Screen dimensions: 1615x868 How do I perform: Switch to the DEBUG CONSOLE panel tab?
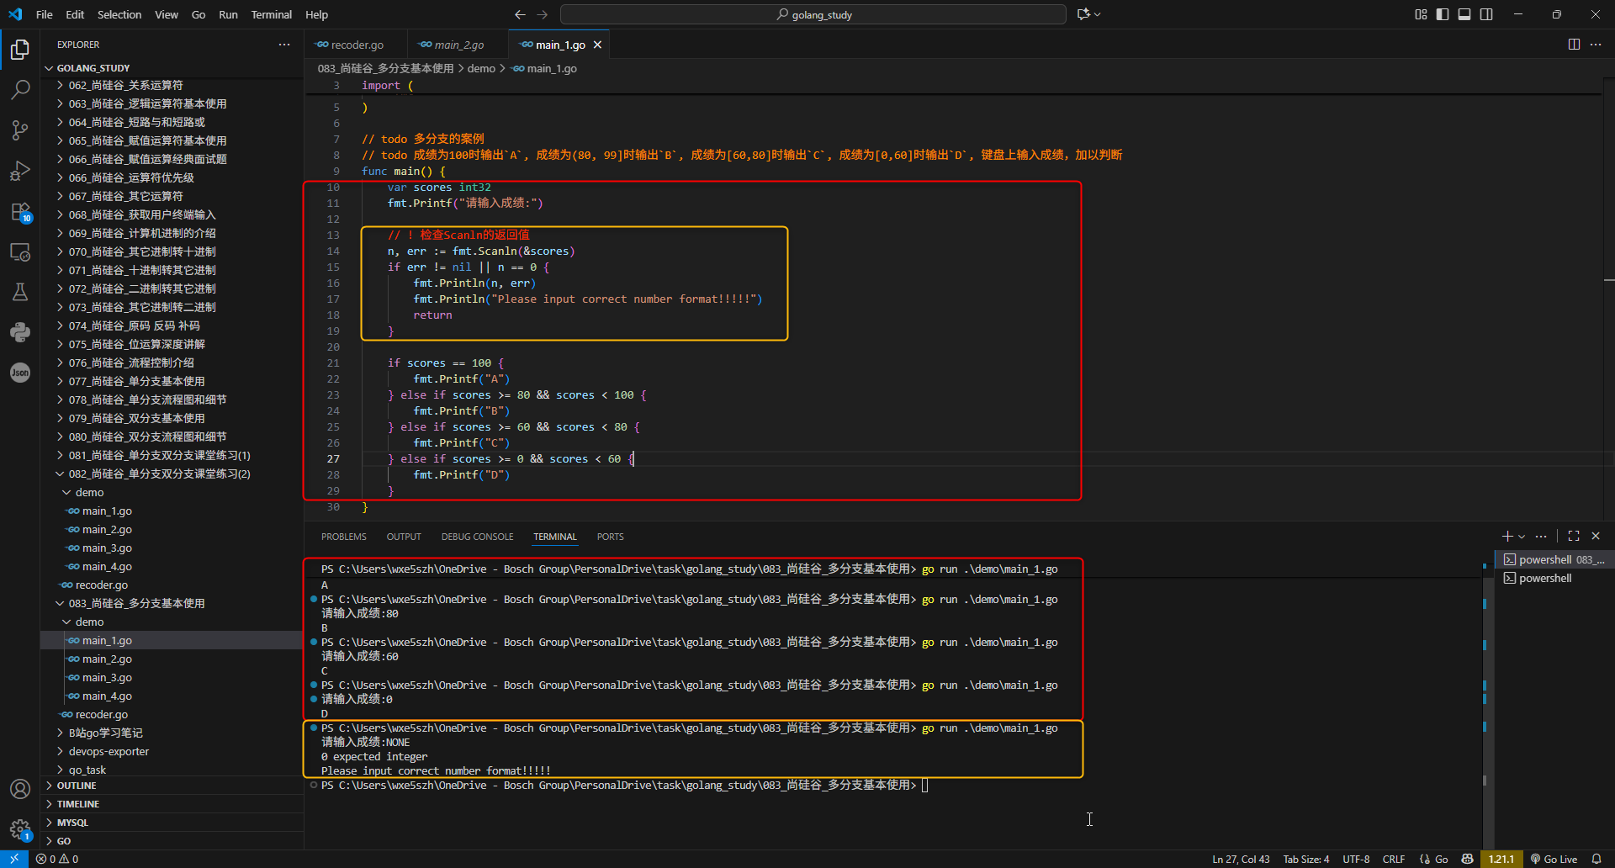477,537
